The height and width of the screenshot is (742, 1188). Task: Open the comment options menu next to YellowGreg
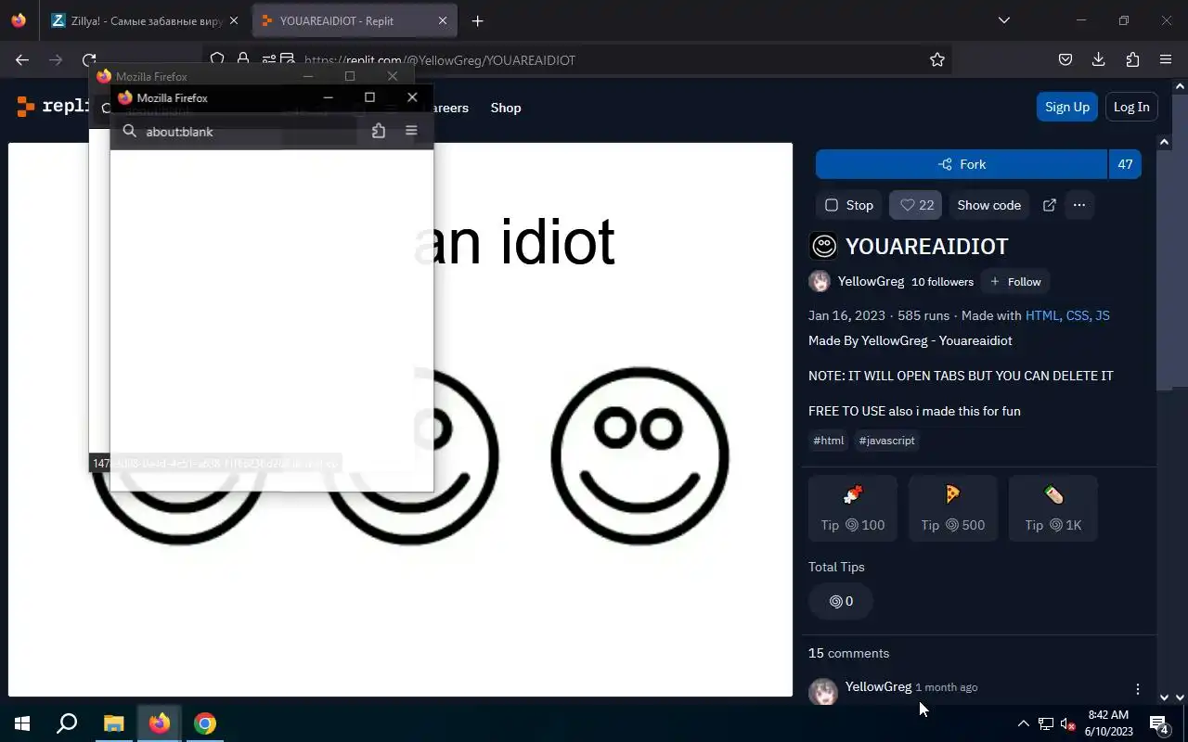coord(1137,688)
